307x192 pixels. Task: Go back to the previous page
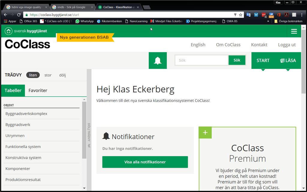(5, 15)
